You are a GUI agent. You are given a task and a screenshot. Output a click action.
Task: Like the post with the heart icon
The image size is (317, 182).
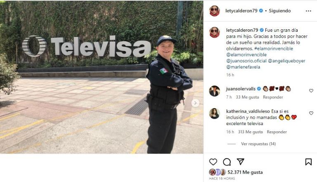point(213,162)
